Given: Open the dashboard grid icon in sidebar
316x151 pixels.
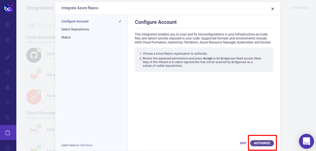Looking at the screenshot, I should (x=8, y=25).
